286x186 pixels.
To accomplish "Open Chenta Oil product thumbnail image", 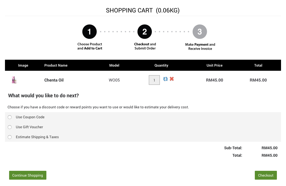I will click(14, 80).
